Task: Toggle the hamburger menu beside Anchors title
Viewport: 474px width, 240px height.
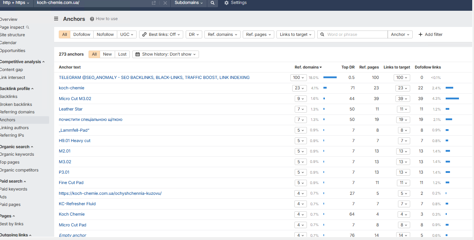Action: (56, 19)
